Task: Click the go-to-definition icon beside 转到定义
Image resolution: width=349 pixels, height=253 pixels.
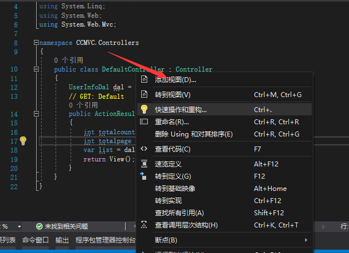Action: (143, 176)
